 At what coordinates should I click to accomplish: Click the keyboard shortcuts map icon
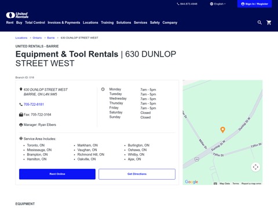(215, 184)
